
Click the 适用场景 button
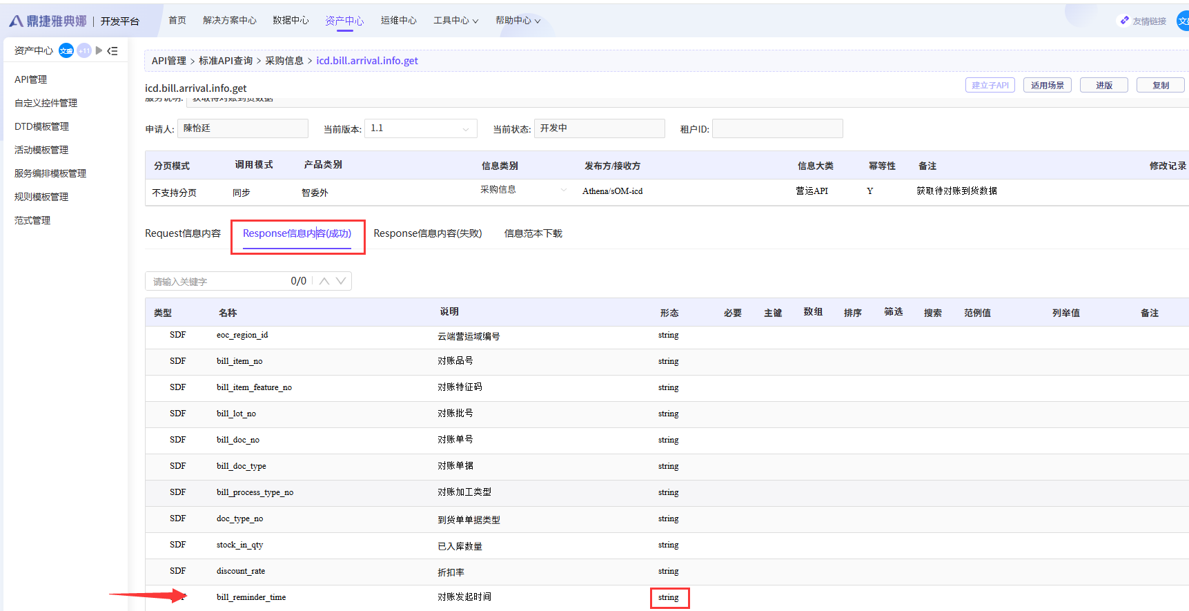tap(1048, 85)
